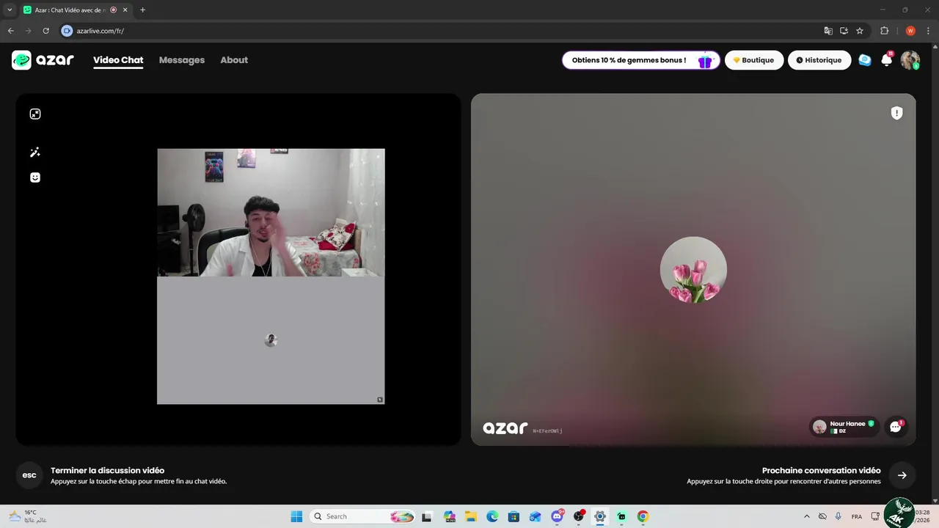
Task: Click the translate page icon
Action: (x=828, y=31)
